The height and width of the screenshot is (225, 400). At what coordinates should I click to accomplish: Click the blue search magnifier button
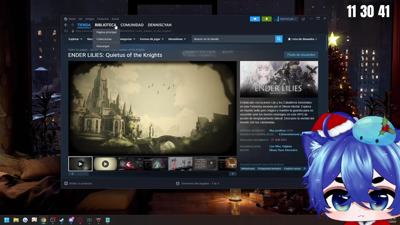tap(279, 39)
